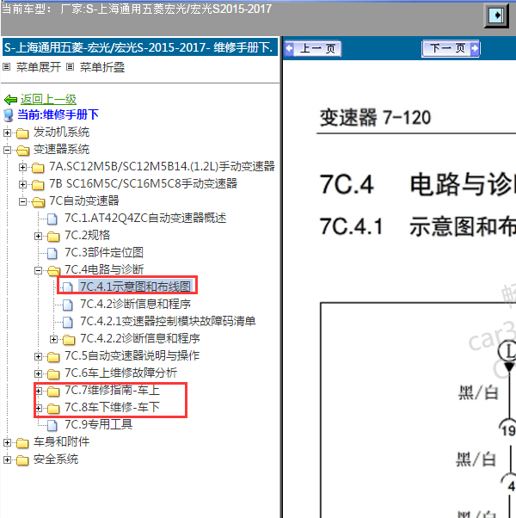The width and height of the screenshot is (516, 518).
Task: Click the 7C.3部件定位图 document icon
Action: point(52,253)
